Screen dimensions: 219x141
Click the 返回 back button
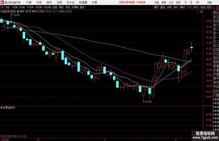pyautogui.click(x=209, y=7)
